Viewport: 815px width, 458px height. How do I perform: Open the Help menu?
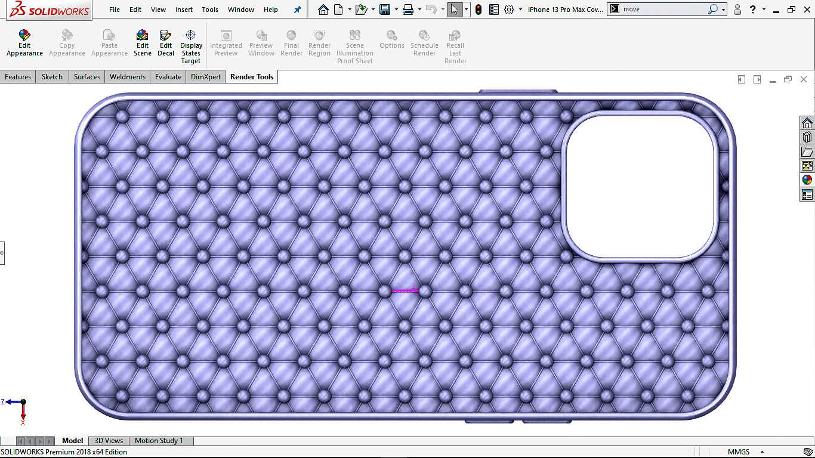click(271, 10)
